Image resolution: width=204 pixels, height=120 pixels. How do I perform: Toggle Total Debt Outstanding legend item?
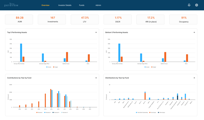[x=142, y=112]
